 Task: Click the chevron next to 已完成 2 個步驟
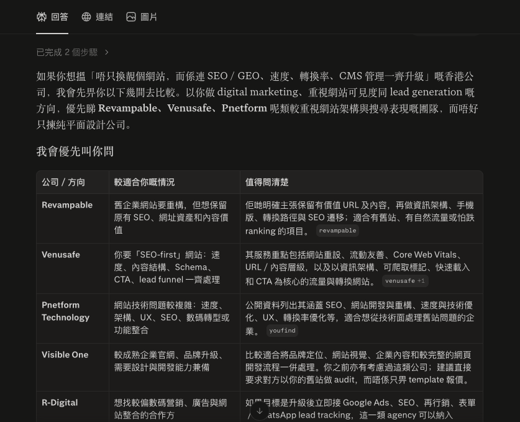point(106,52)
